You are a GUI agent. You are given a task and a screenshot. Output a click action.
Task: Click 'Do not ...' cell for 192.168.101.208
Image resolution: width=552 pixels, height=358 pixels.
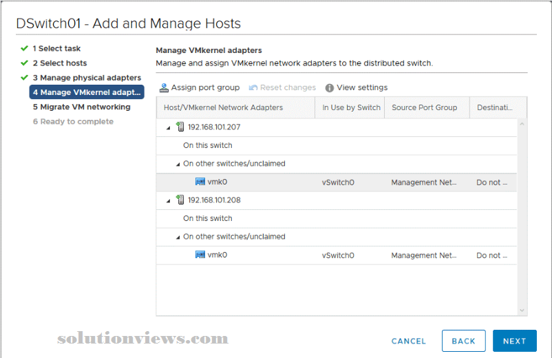[492, 255]
